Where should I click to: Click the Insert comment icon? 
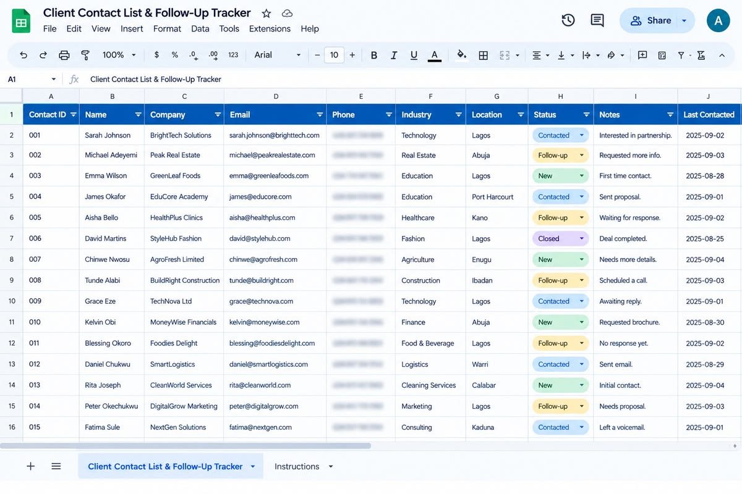[x=642, y=55]
